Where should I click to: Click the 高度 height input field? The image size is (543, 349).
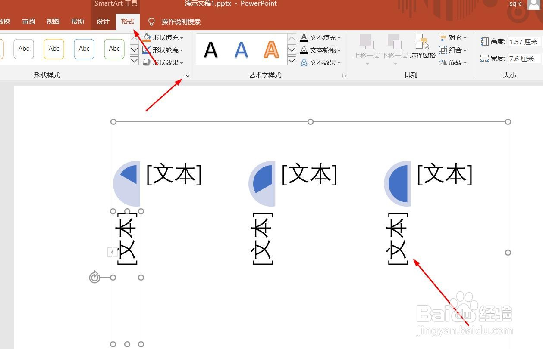(525, 42)
